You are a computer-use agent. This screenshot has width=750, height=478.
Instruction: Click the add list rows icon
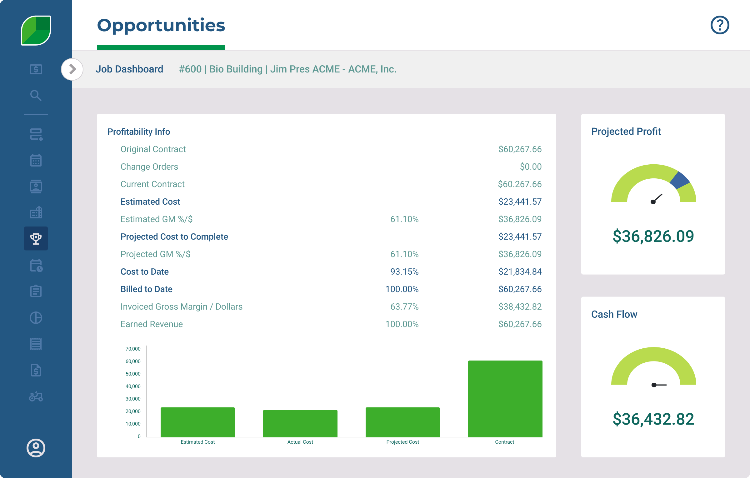pos(36,134)
